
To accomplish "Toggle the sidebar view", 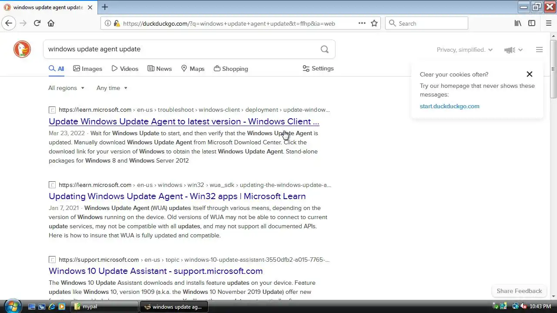I will pyautogui.click(x=532, y=23).
